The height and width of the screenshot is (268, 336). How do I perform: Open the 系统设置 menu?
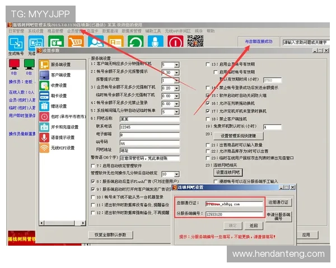pyautogui.click(x=36, y=31)
